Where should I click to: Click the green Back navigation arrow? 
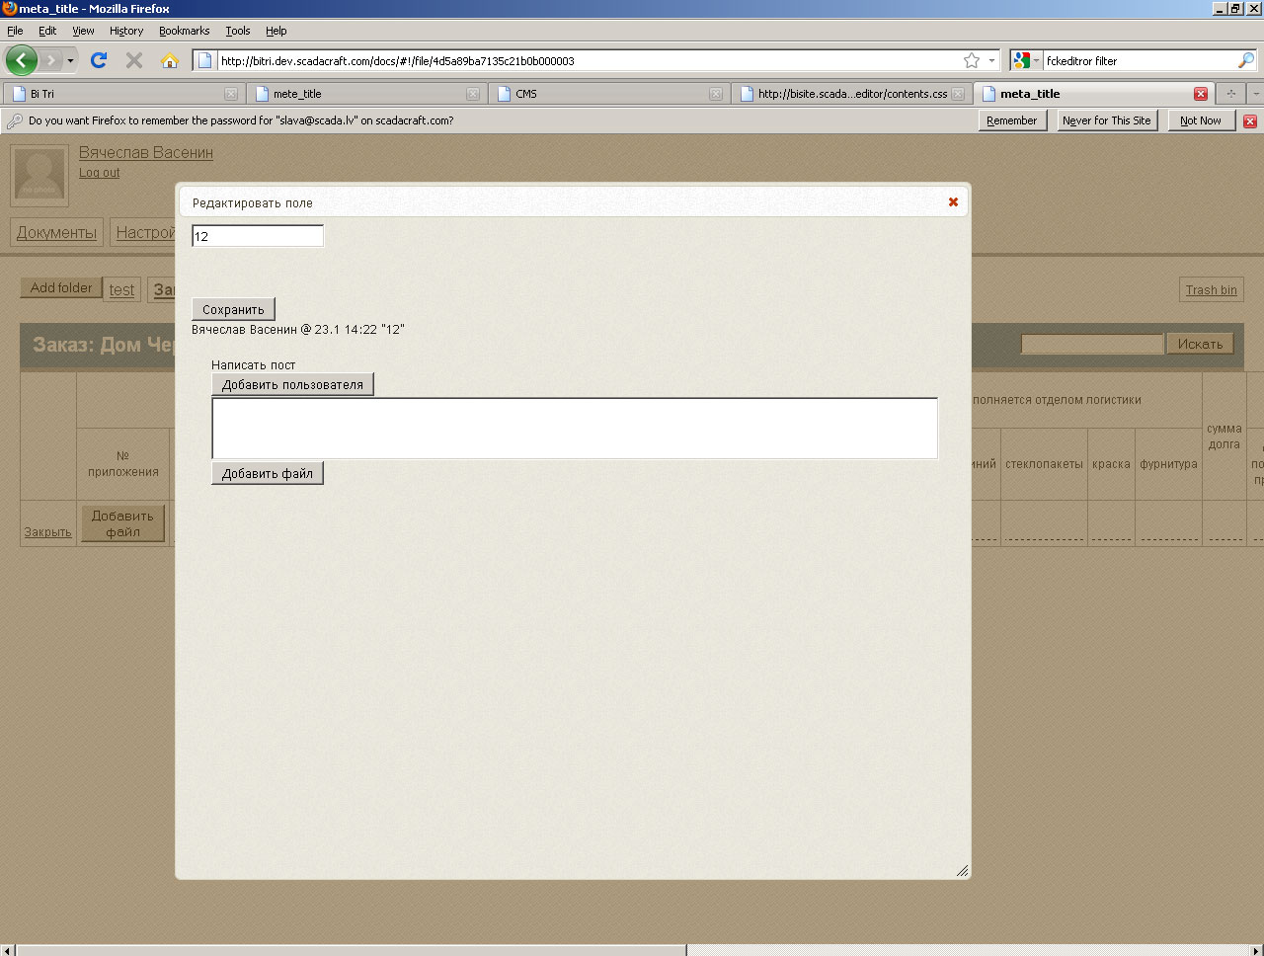point(22,60)
